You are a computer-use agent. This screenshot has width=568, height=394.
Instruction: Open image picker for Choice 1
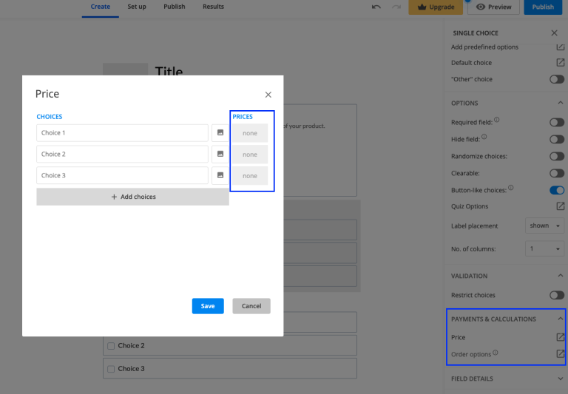(x=220, y=133)
